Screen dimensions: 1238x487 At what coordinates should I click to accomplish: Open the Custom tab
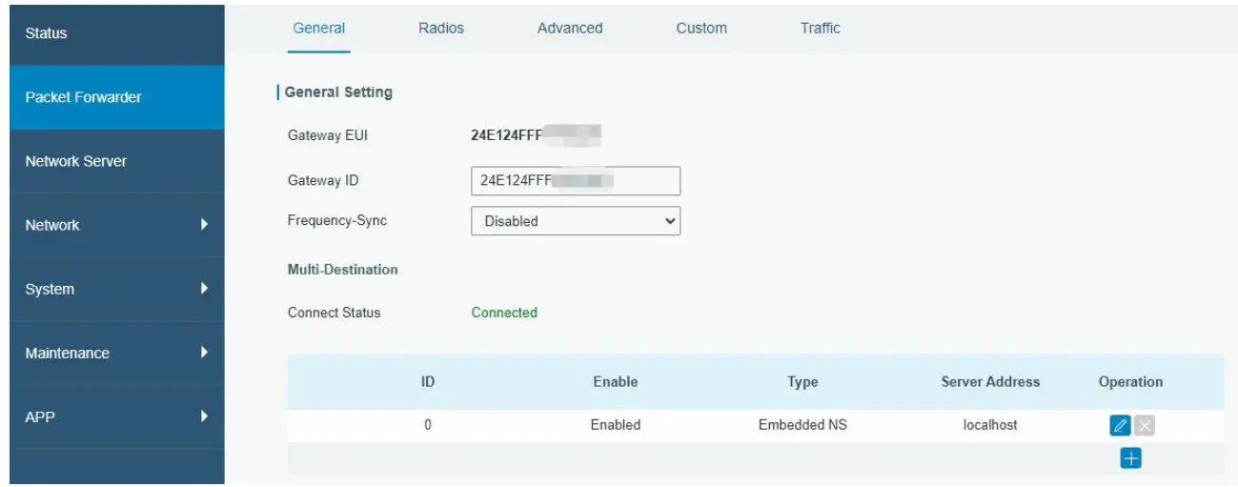pyautogui.click(x=701, y=29)
